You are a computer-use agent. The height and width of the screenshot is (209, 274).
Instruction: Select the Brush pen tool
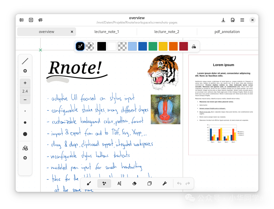coord(89,183)
